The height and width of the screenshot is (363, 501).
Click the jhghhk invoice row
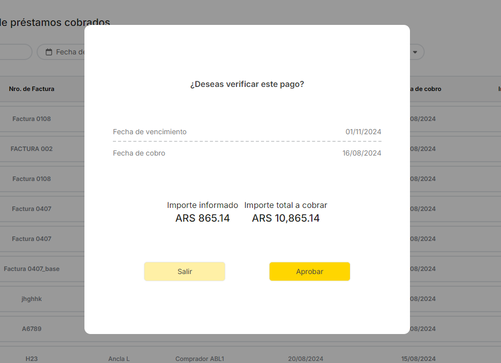pyautogui.click(x=32, y=299)
